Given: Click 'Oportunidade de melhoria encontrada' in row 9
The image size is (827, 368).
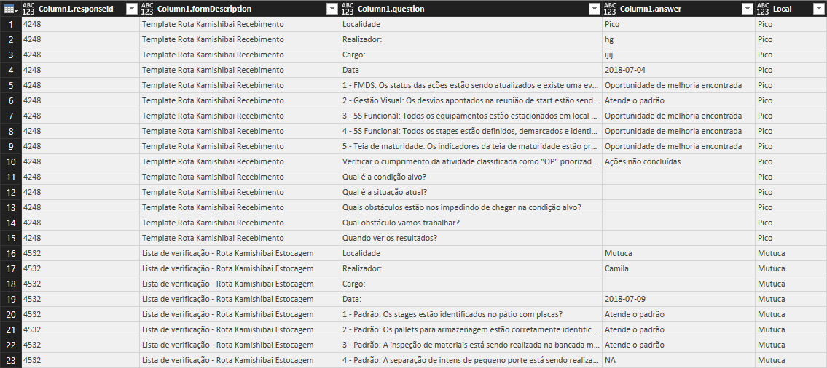Looking at the screenshot, I should point(678,146).
